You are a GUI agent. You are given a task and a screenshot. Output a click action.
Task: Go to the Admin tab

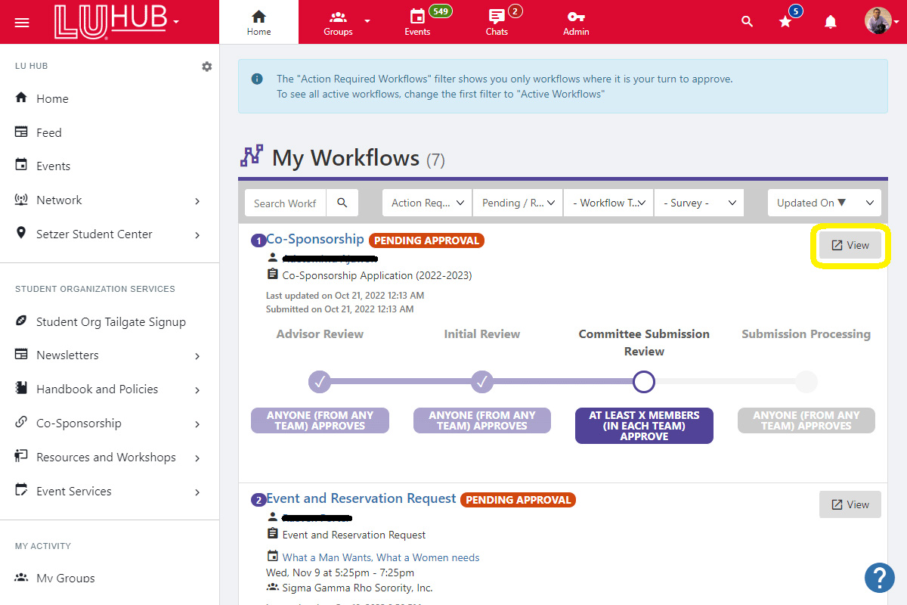click(575, 22)
